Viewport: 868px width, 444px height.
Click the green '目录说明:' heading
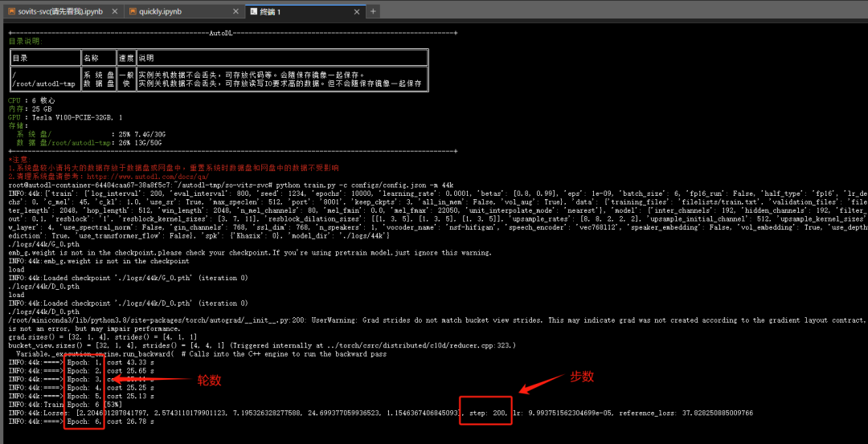click(26, 42)
